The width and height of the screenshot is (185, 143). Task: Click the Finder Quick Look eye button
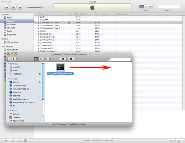point(63,59)
